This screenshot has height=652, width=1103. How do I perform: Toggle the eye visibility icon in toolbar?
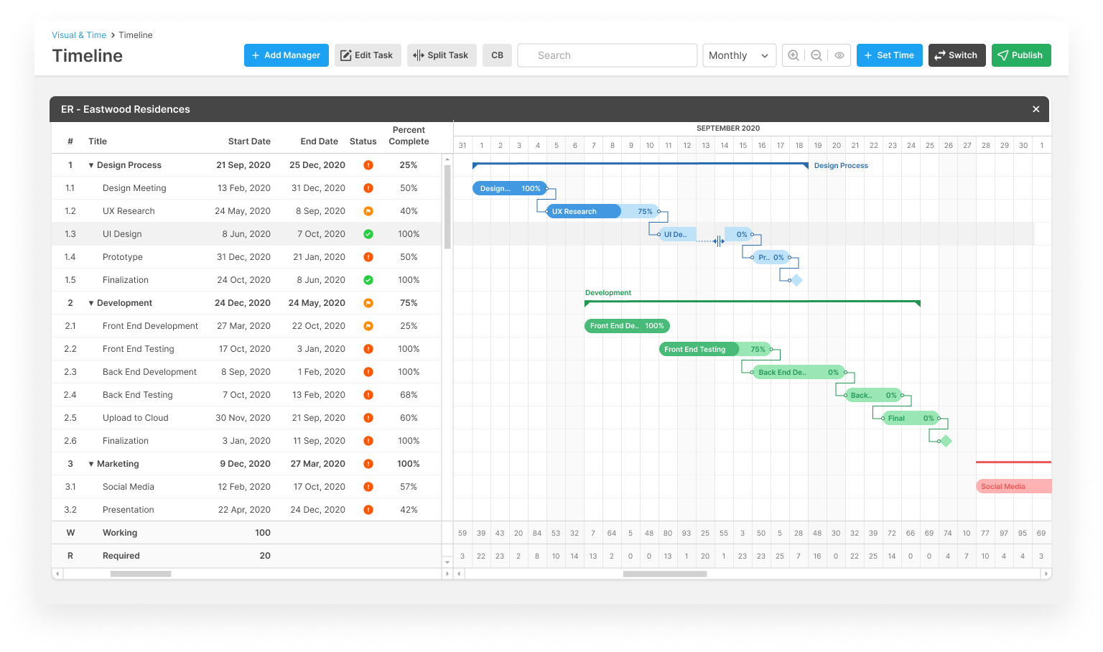tap(839, 55)
